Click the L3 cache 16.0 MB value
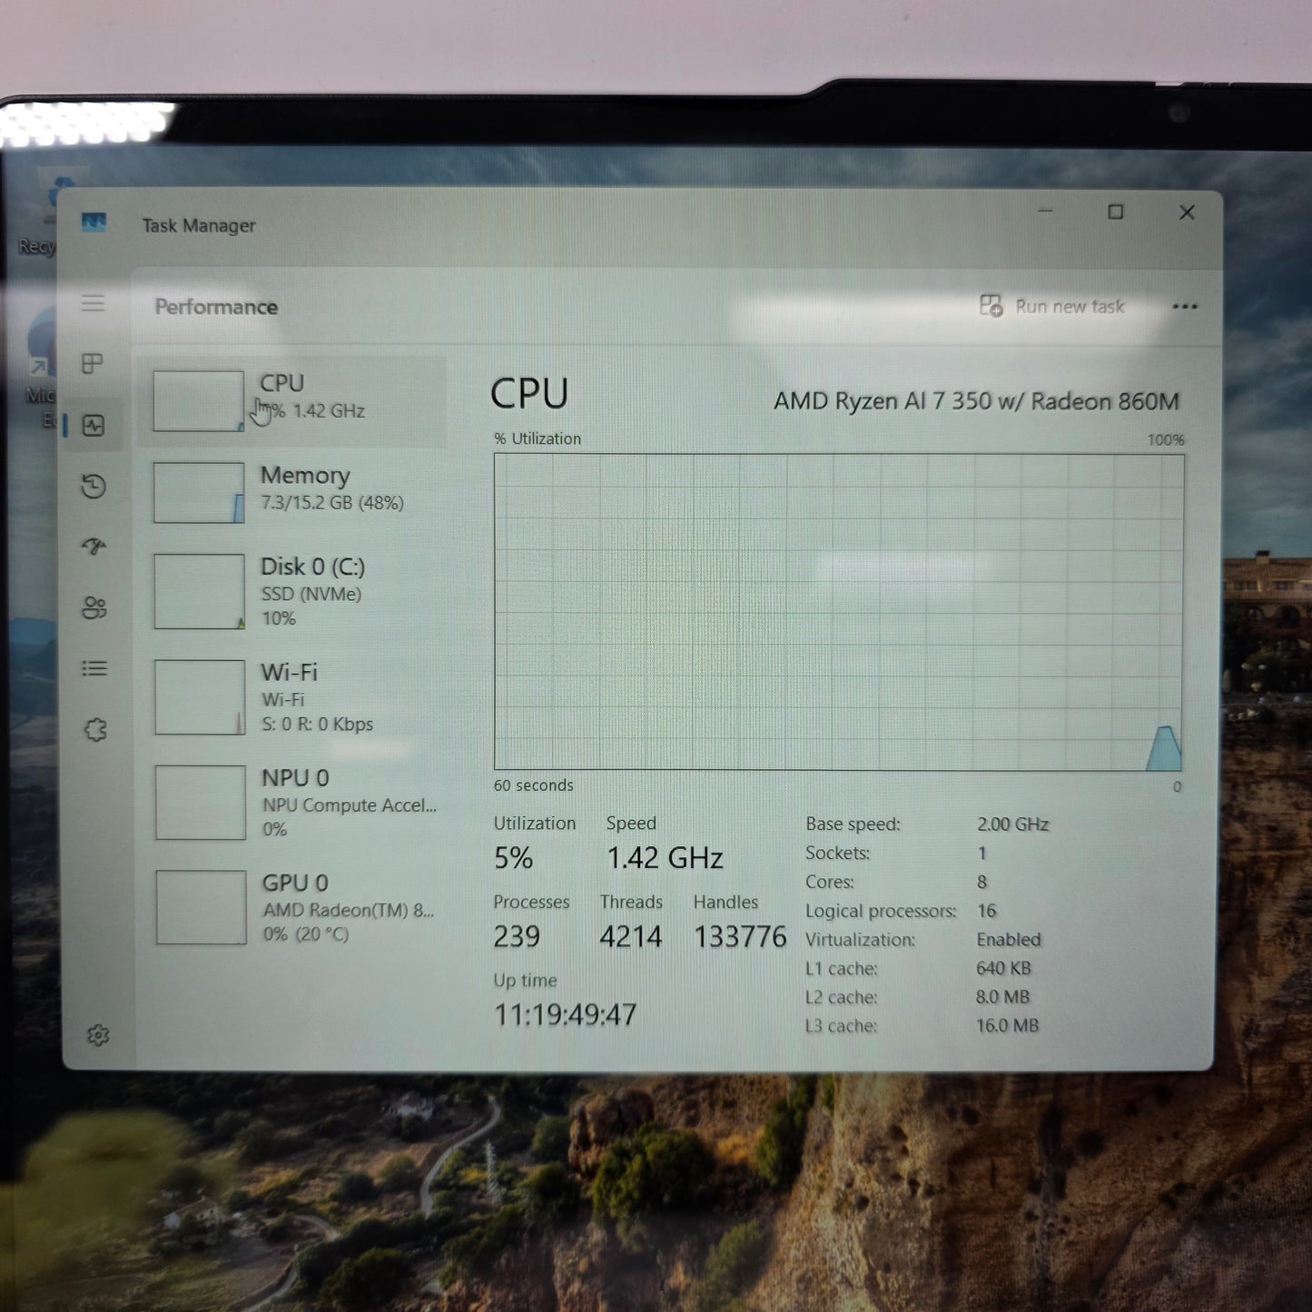The width and height of the screenshot is (1312, 1312). click(x=1007, y=1026)
